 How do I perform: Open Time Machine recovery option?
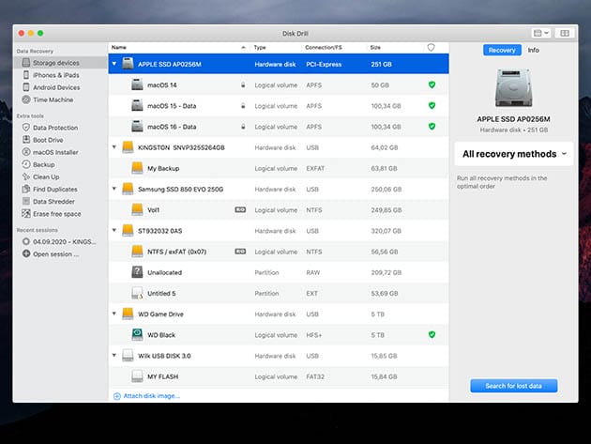click(53, 99)
